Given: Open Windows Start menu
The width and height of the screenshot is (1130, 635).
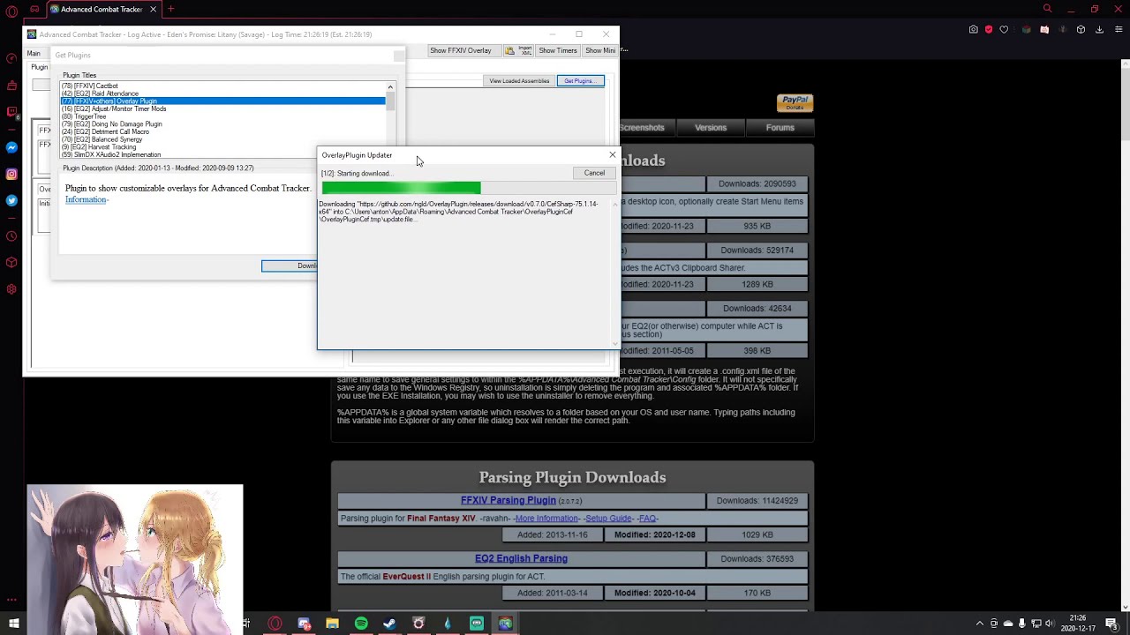Looking at the screenshot, I should pyautogui.click(x=13, y=624).
